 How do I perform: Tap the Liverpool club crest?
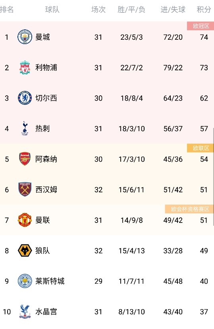coord(25,68)
